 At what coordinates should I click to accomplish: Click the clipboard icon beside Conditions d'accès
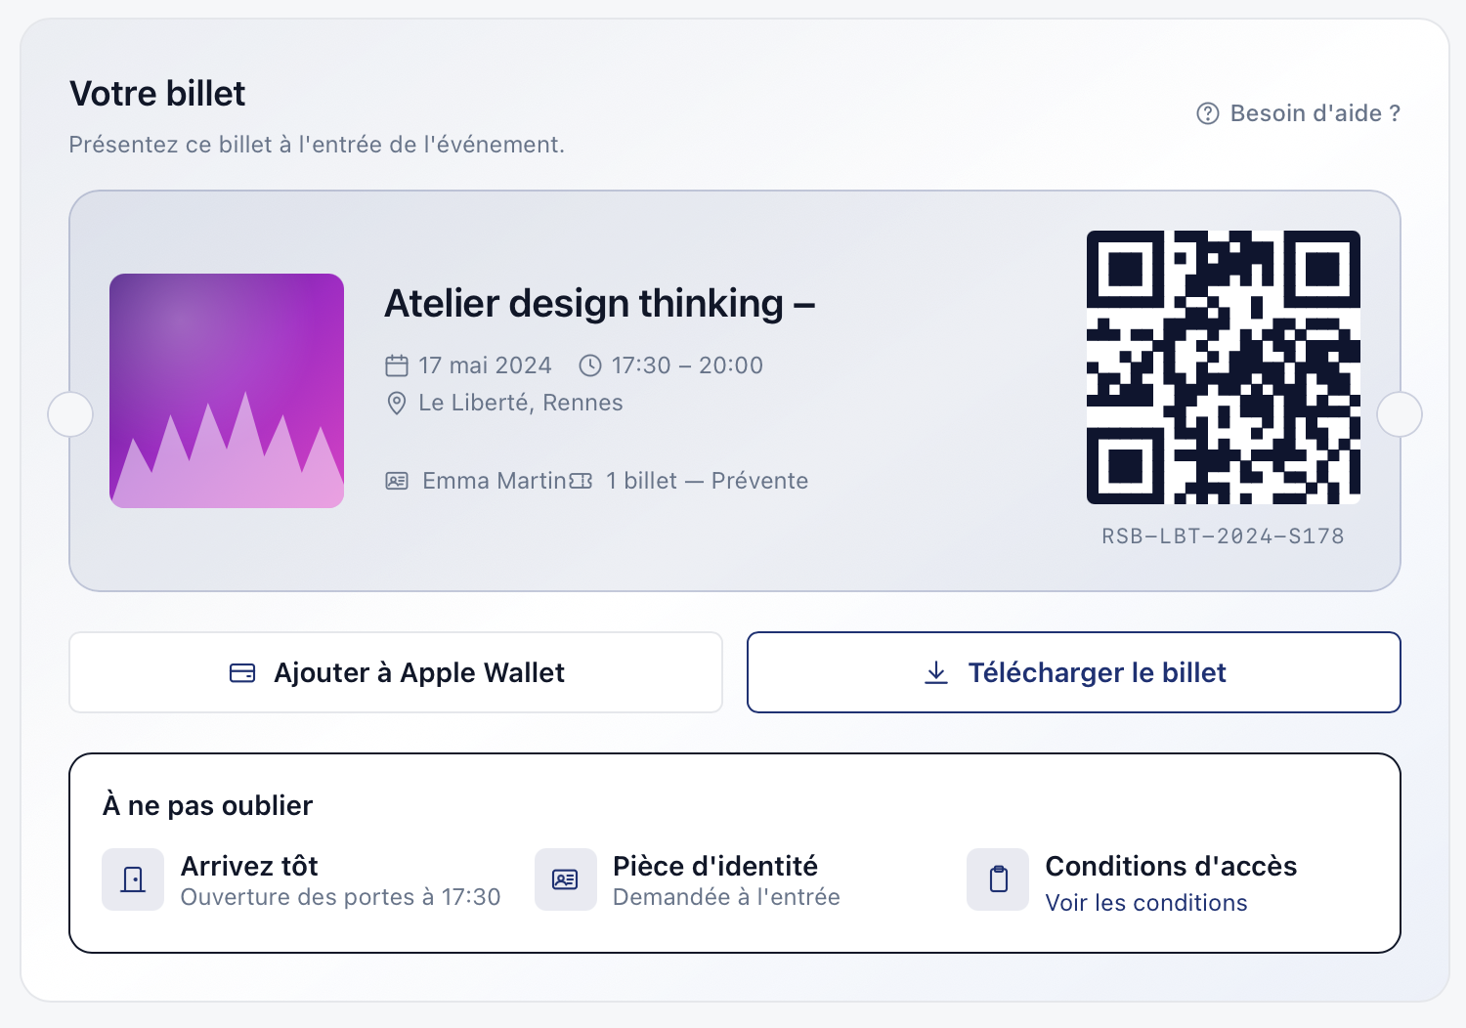click(998, 879)
